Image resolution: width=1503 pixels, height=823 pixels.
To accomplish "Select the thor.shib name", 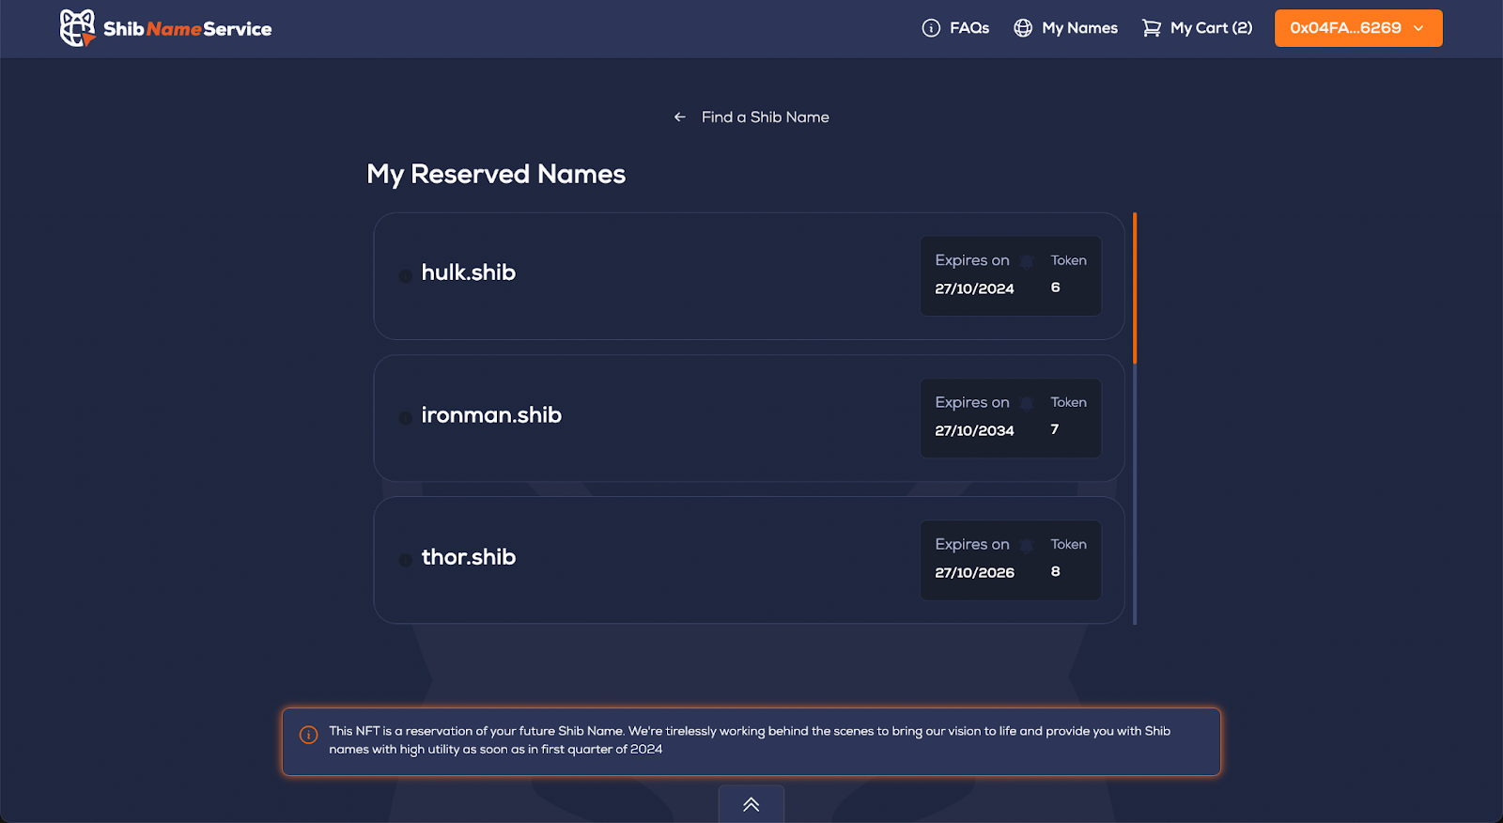I will pyautogui.click(x=469, y=557).
